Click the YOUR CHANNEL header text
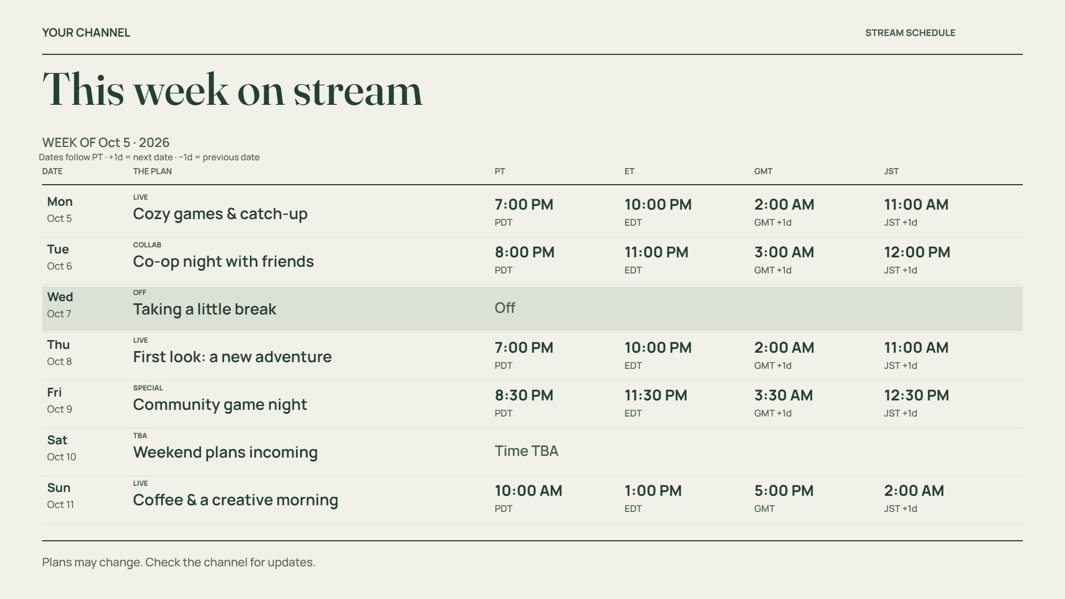The height and width of the screenshot is (599, 1065). tap(86, 33)
